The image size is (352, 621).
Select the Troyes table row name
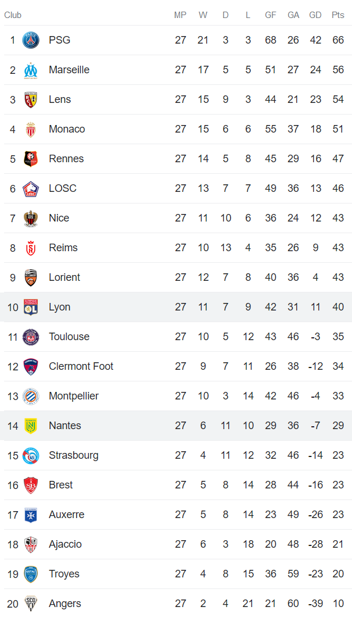coord(64,574)
